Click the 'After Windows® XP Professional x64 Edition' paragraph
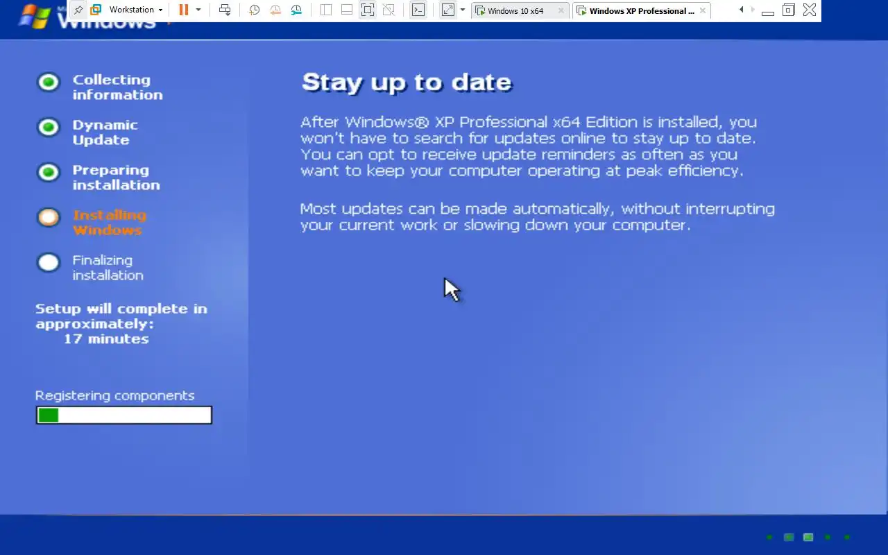 point(529,146)
